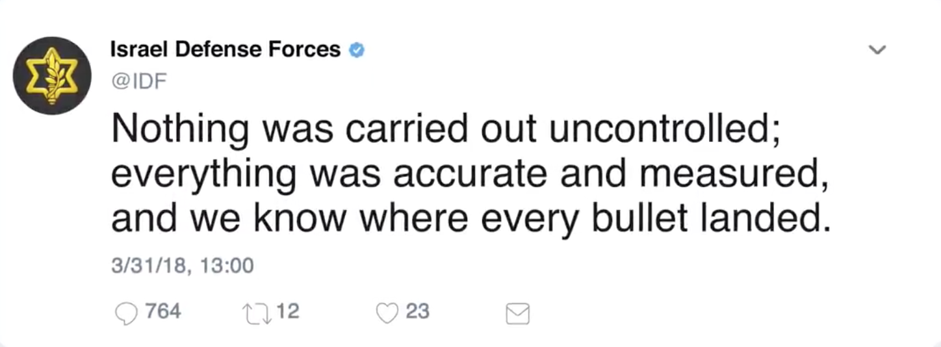This screenshot has width=941, height=347.
Task: Open the tweet options chevron menu
Action: tap(877, 50)
